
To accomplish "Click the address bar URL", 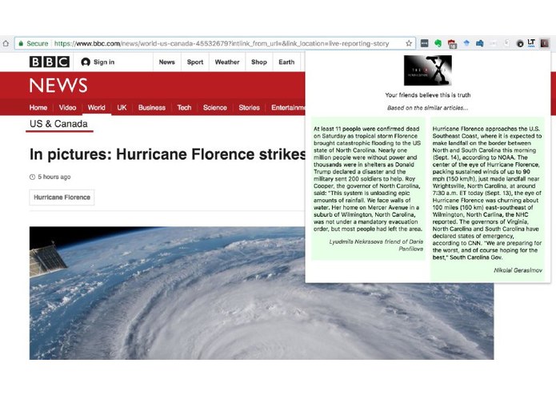I will pos(222,43).
